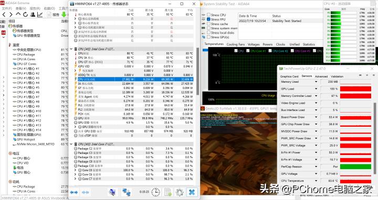Expand the Core C0 row in HWiNFO
The image size is (378, 200).
[x=76, y=170]
